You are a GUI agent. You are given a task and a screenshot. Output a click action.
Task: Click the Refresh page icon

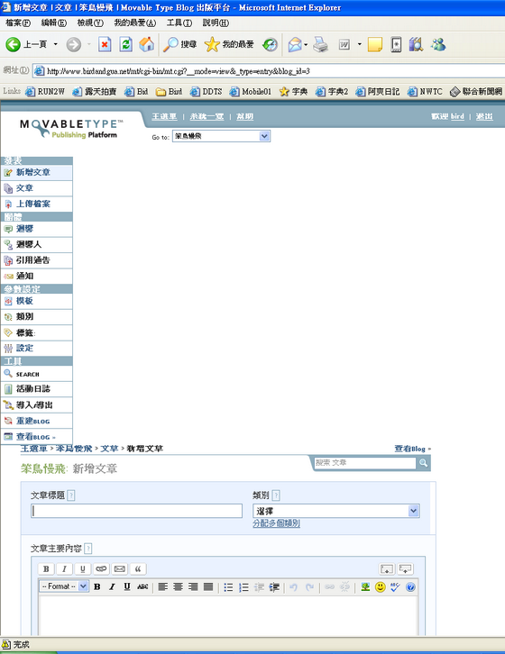click(125, 44)
